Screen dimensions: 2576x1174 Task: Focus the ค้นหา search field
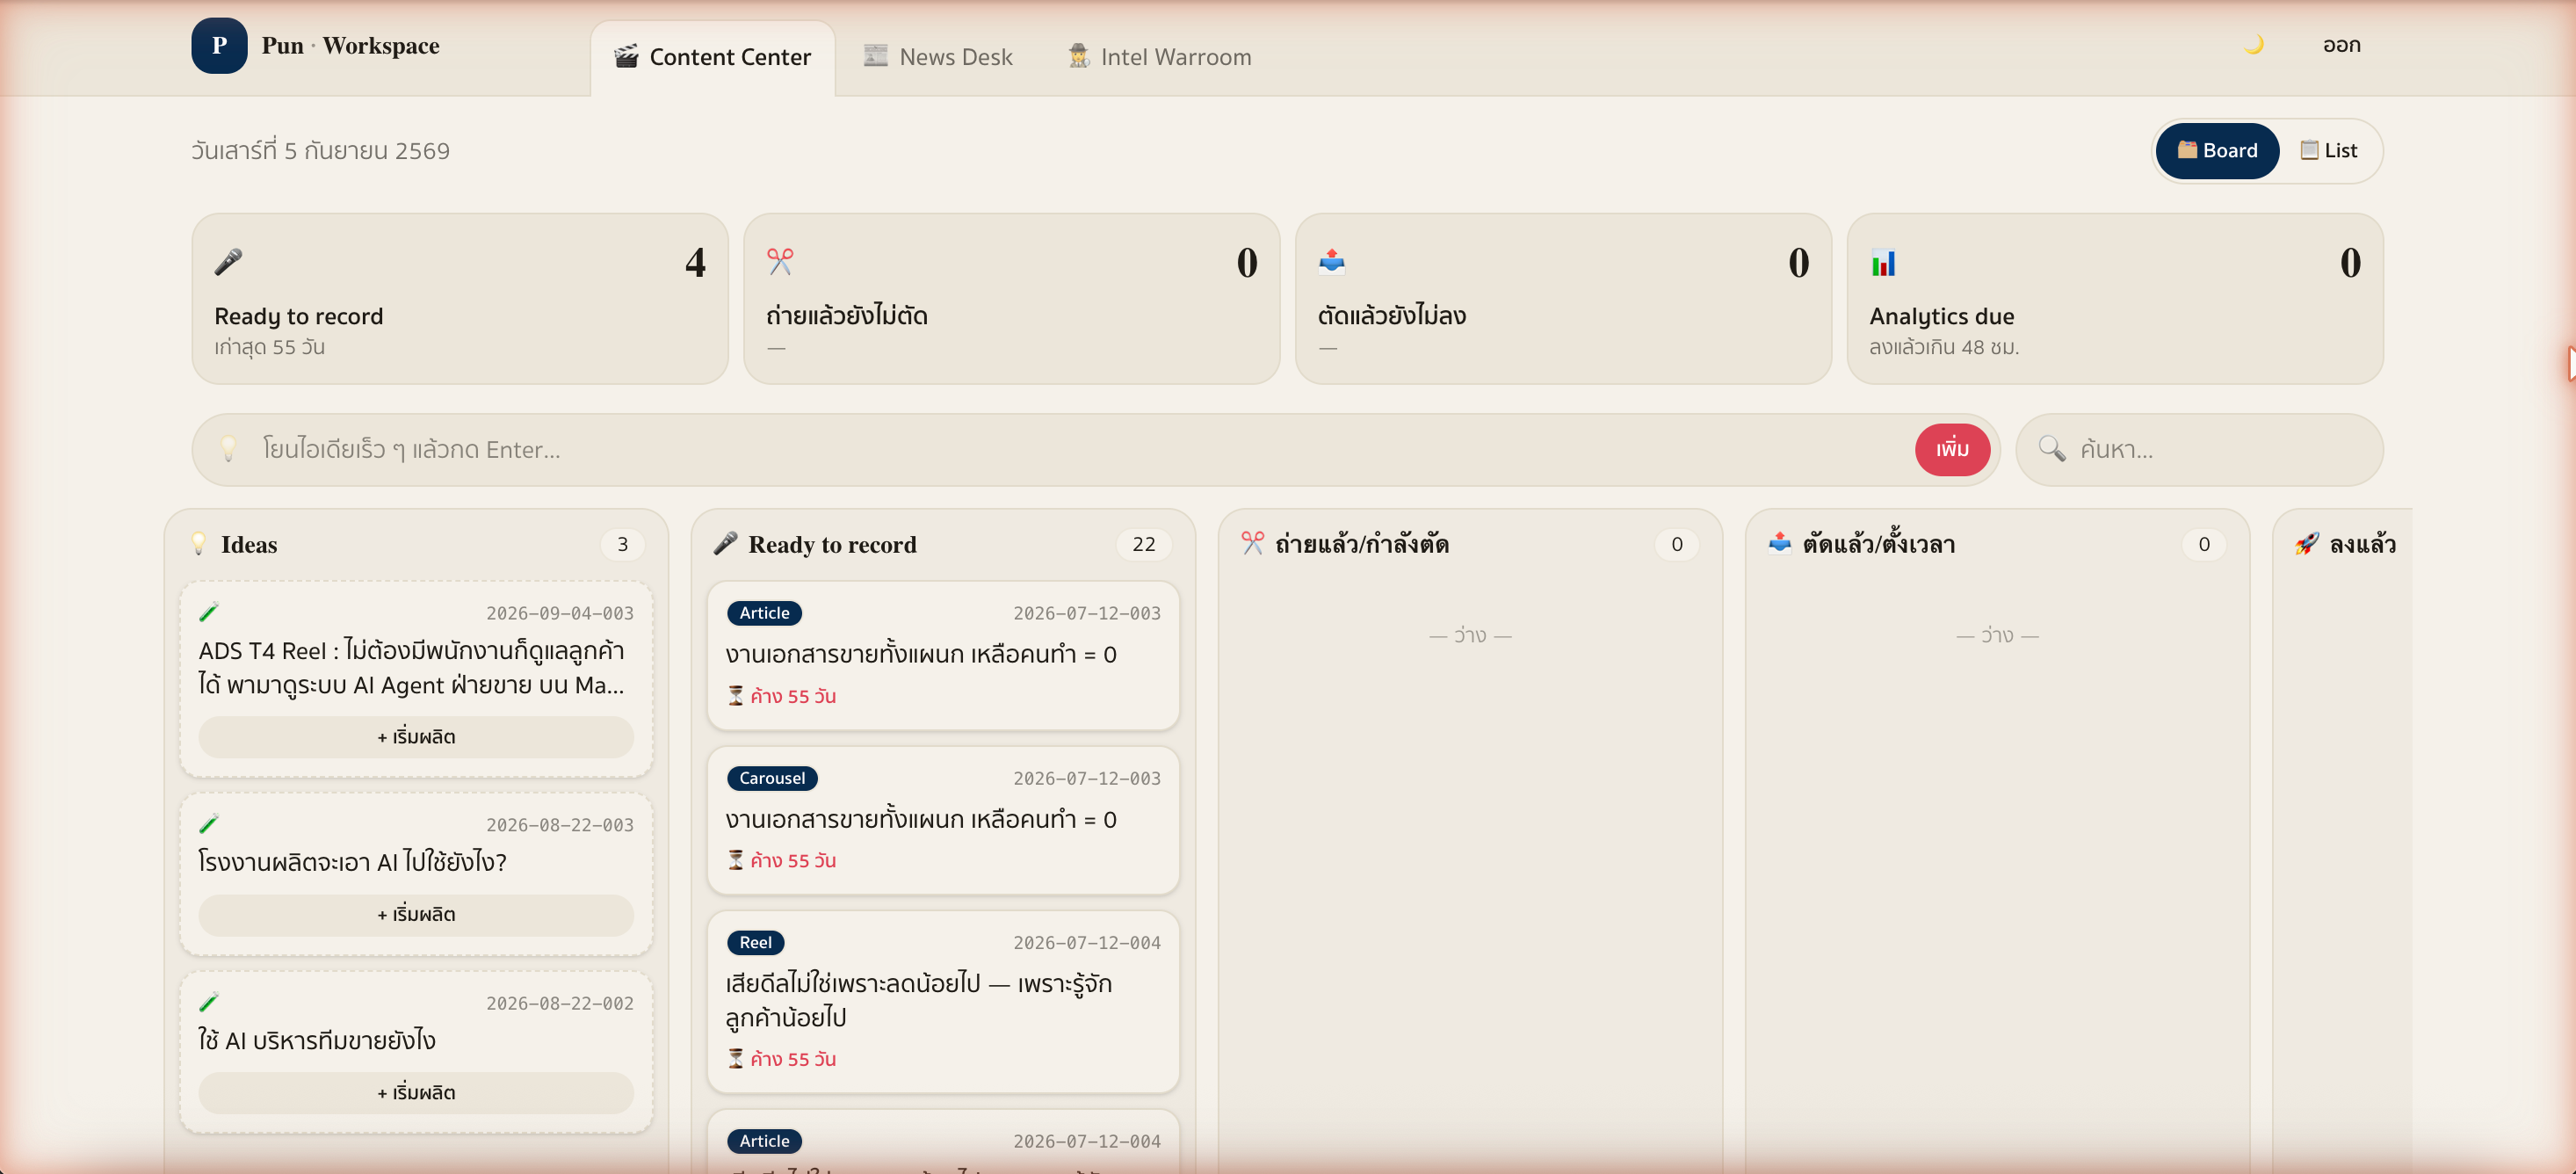(x=2199, y=450)
